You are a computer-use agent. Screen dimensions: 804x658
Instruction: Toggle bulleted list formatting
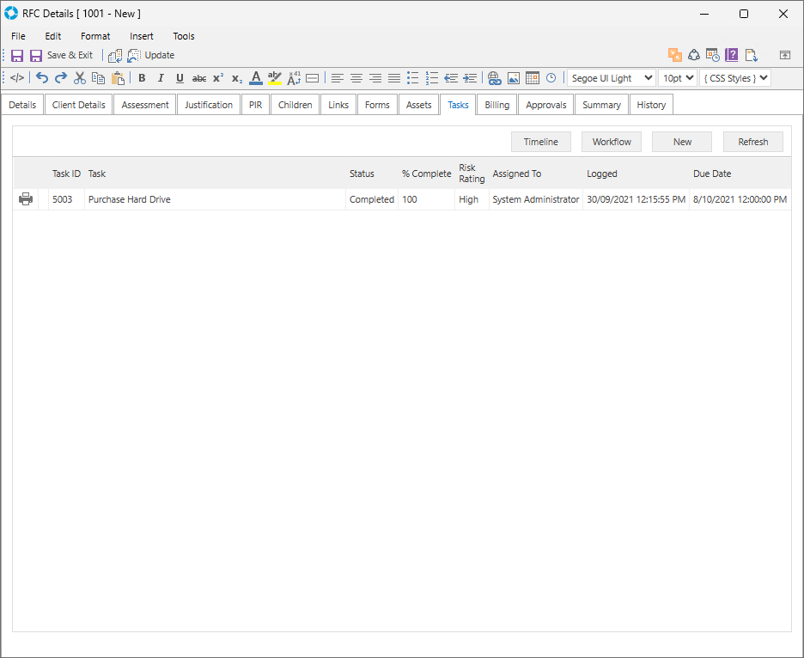[x=413, y=78]
